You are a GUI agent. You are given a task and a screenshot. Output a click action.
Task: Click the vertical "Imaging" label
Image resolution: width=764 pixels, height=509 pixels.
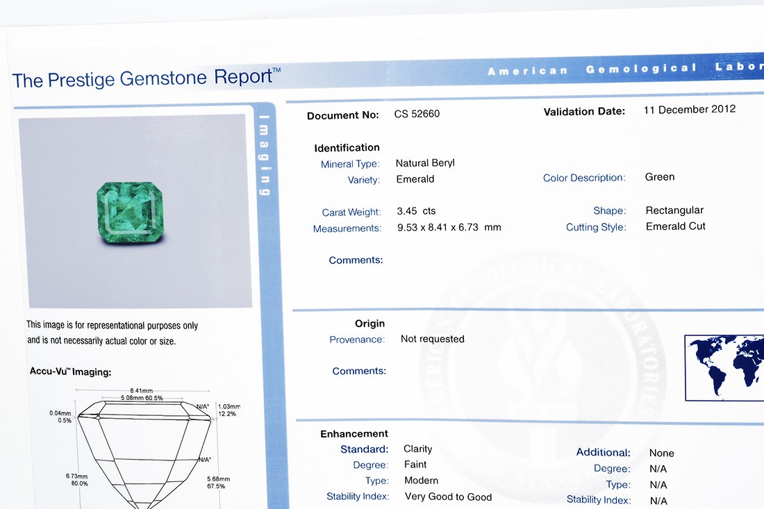coord(264,155)
